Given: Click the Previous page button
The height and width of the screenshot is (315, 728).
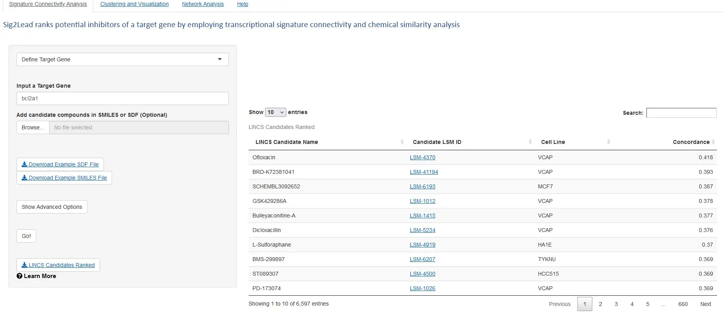Looking at the screenshot, I should (560, 304).
